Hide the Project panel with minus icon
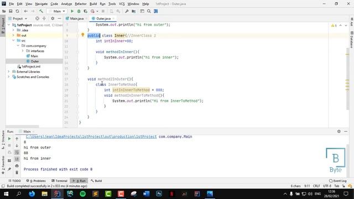This screenshot has height=199, width=354. pos(59,18)
